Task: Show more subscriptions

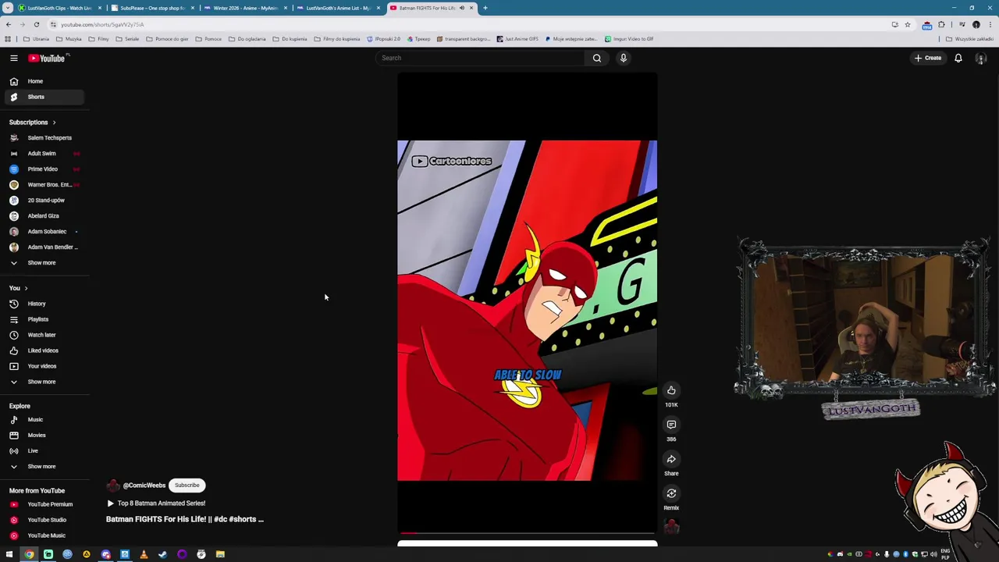Action: (44, 263)
